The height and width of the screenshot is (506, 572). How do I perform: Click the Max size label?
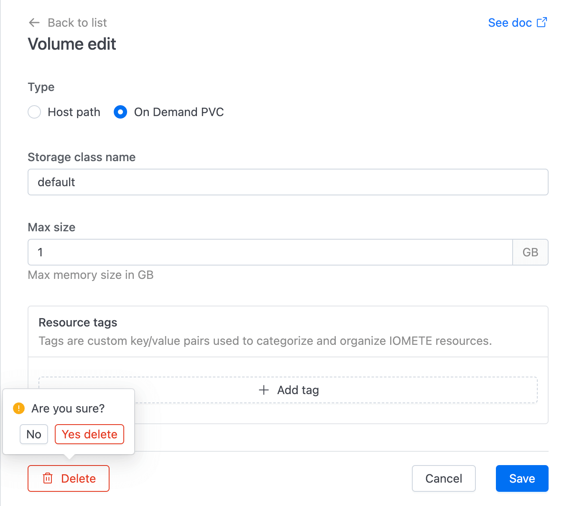coord(51,227)
